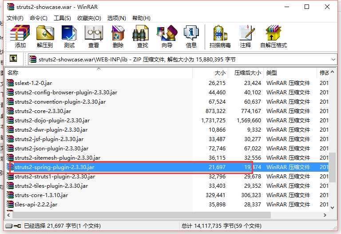Click the vertical scrollbar thumb
The width and height of the screenshot is (341, 234).
pos(332,167)
